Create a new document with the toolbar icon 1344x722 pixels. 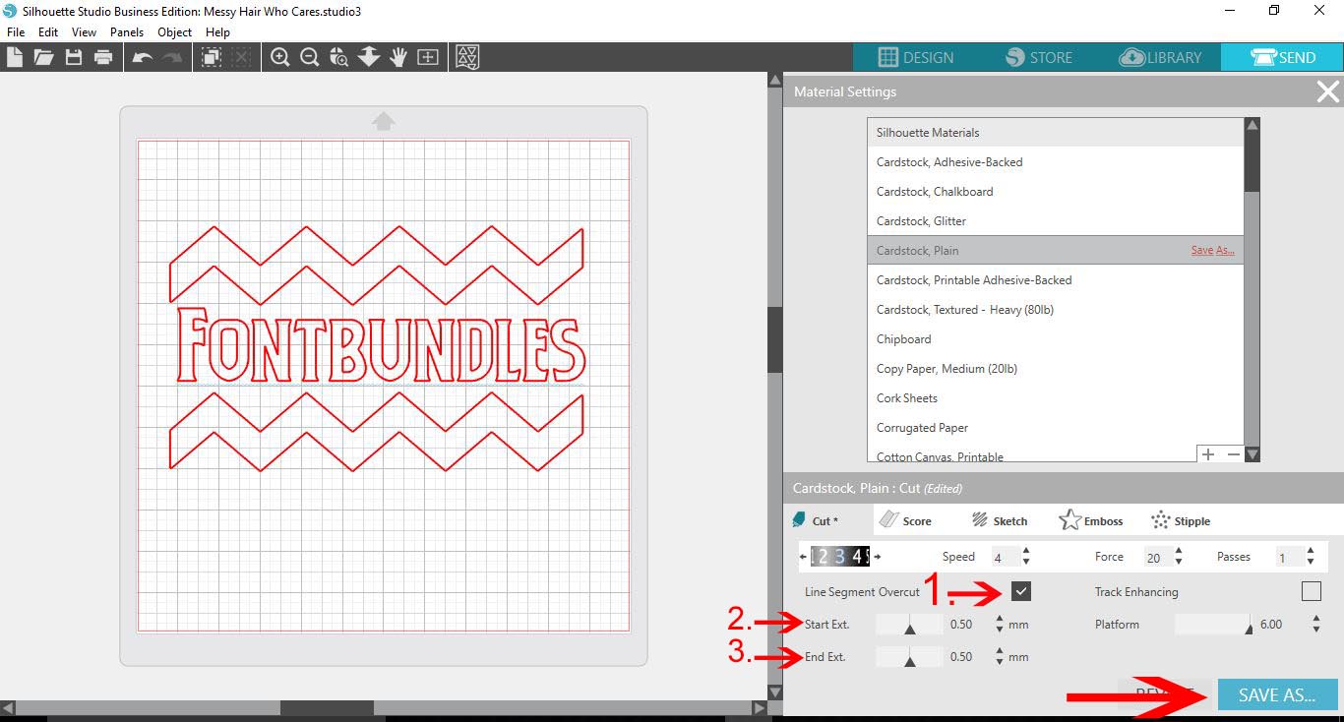pyautogui.click(x=15, y=57)
